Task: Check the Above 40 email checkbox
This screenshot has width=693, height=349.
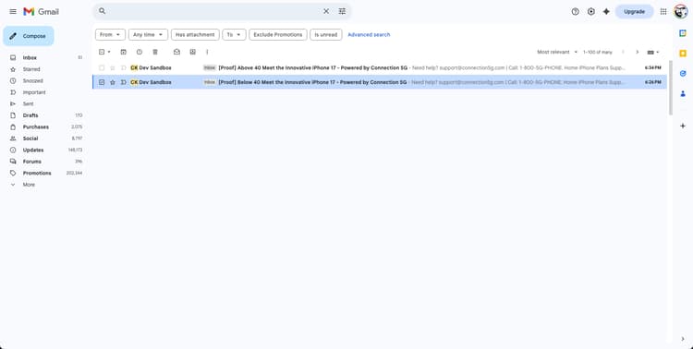Action: coord(102,67)
